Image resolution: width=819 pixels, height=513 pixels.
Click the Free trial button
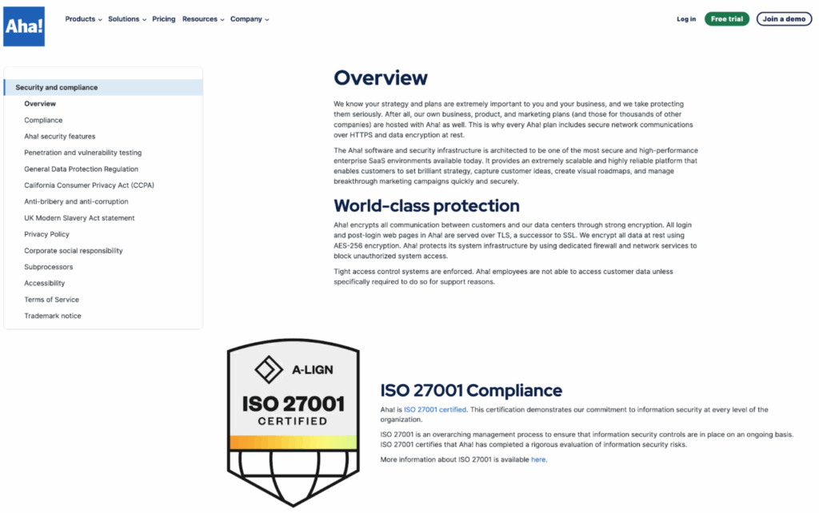click(726, 18)
